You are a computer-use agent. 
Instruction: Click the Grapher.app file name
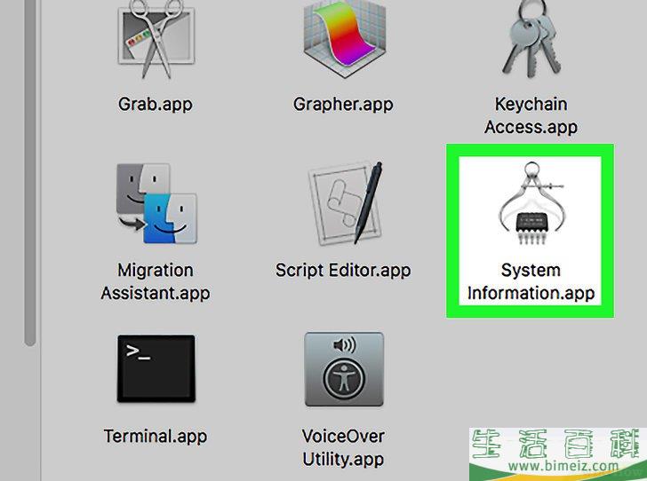point(343,105)
